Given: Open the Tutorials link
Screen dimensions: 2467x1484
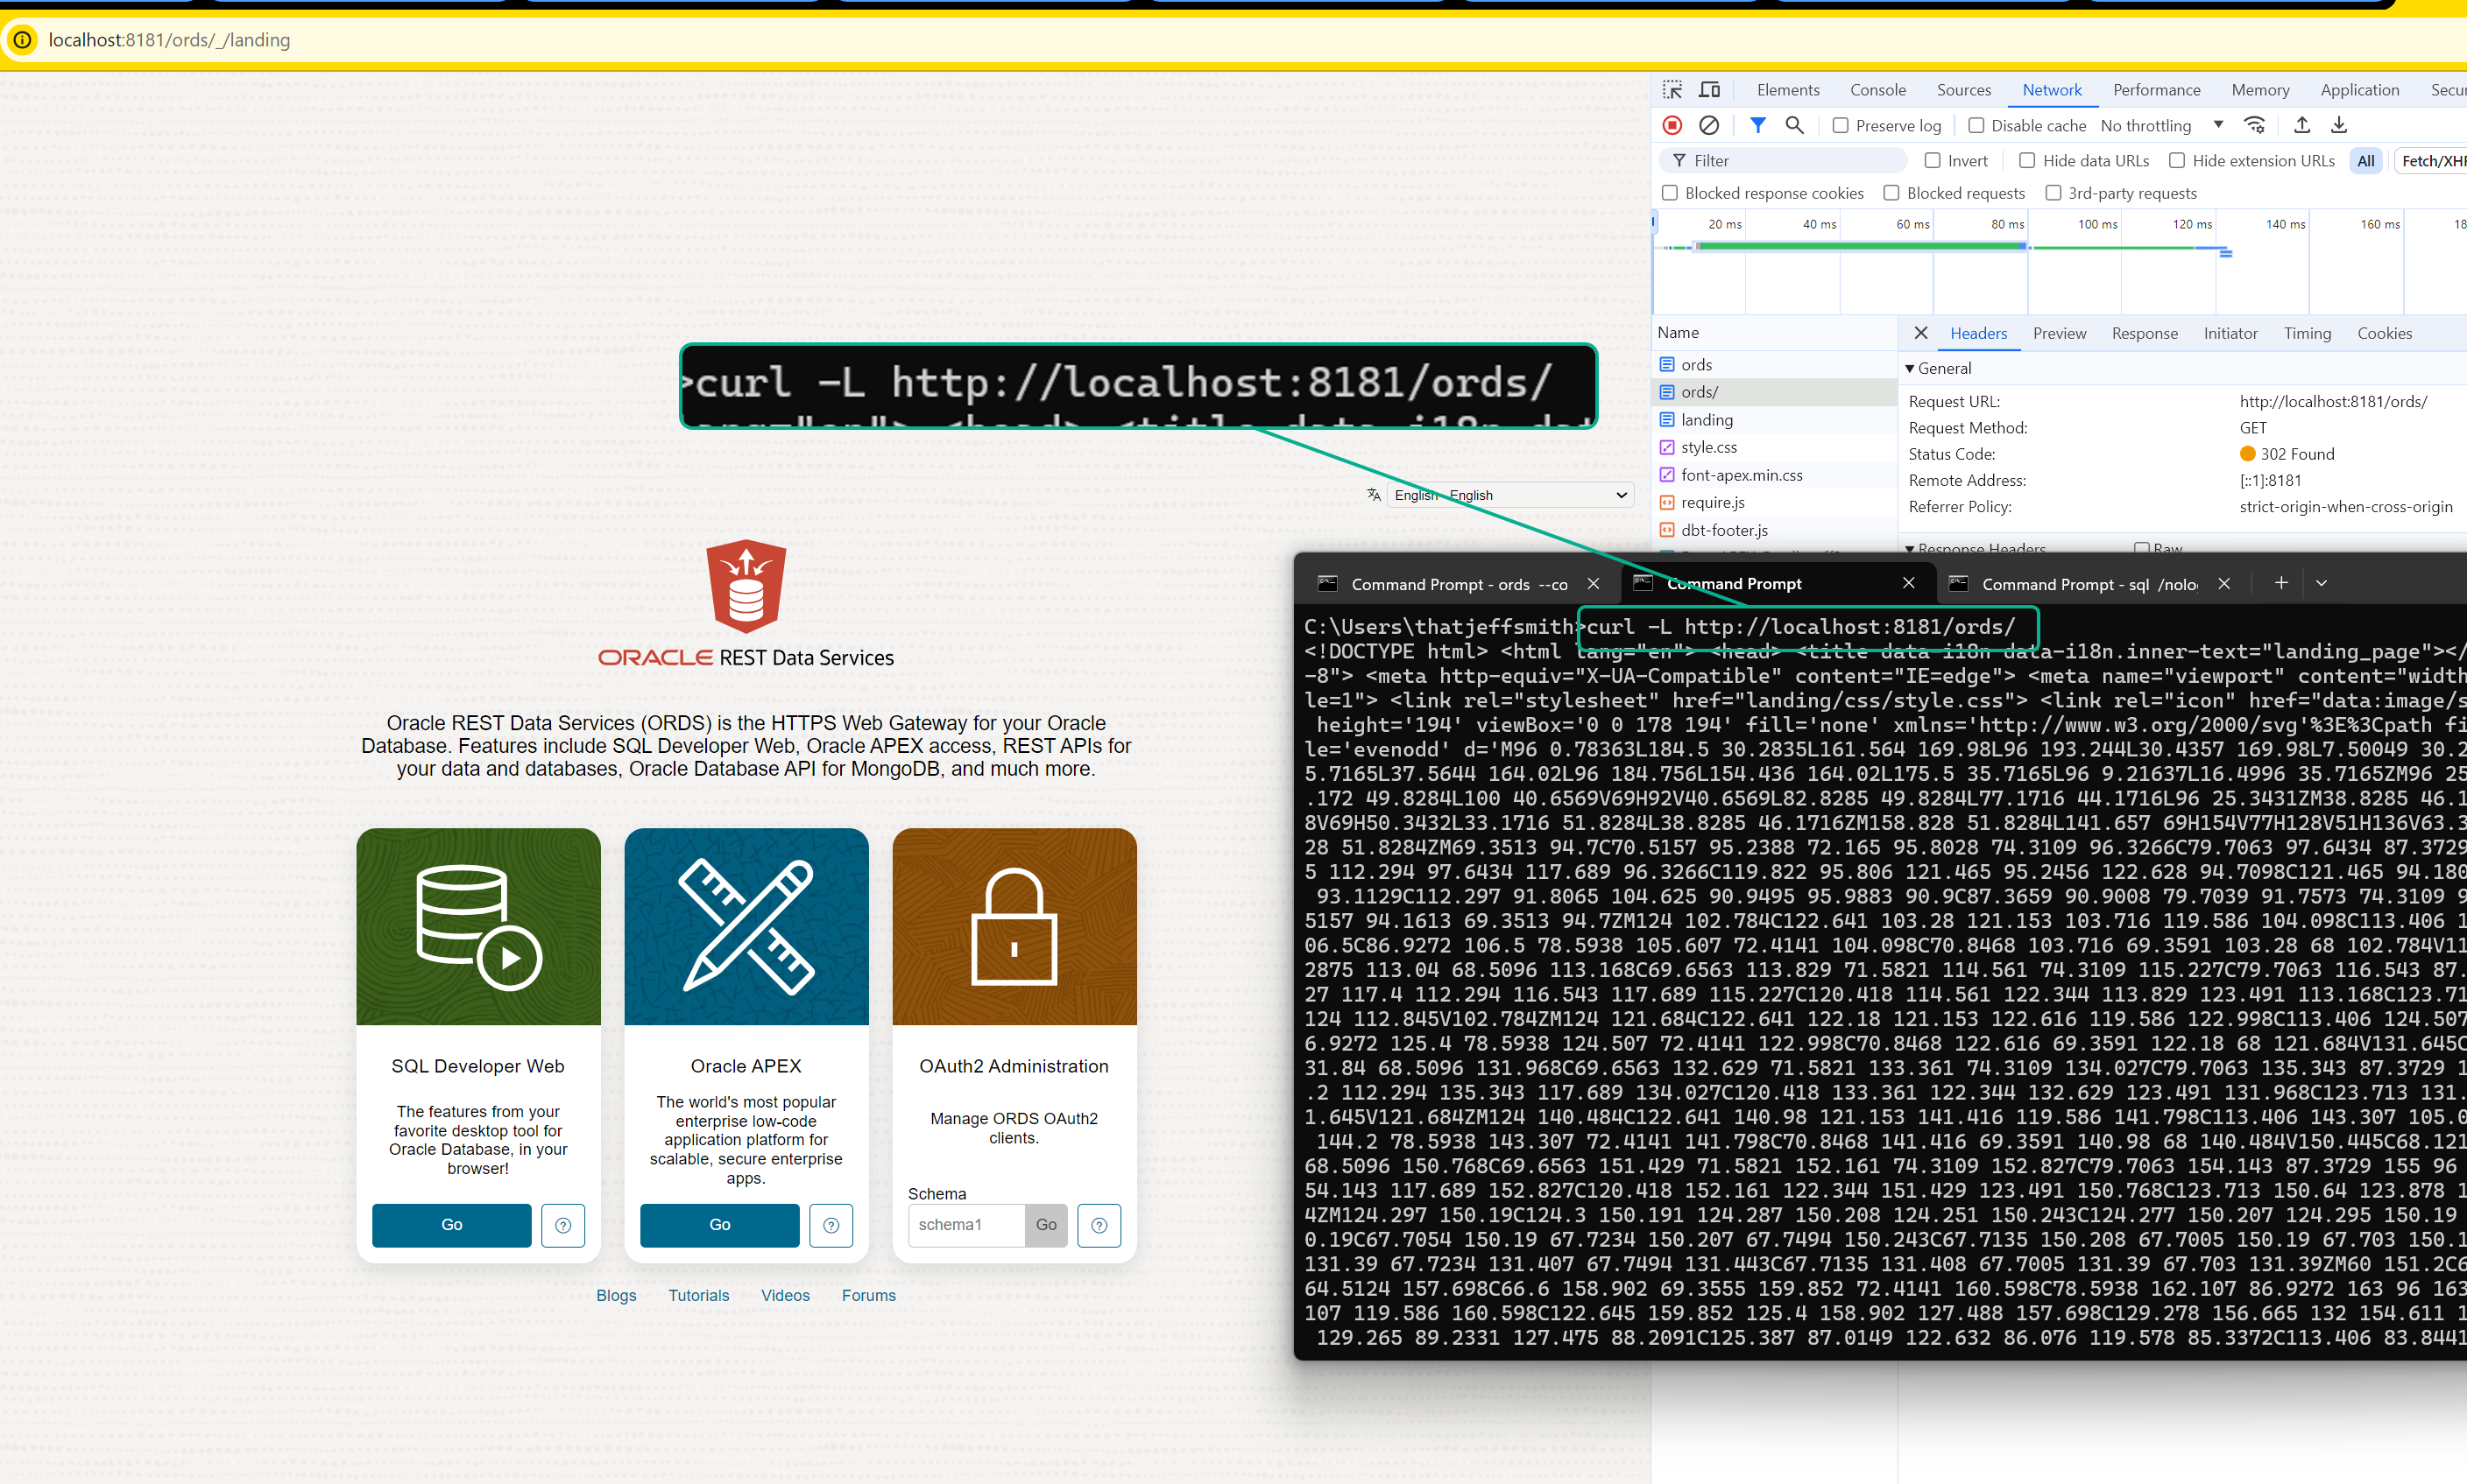Looking at the screenshot, I should pos(698,1295).
